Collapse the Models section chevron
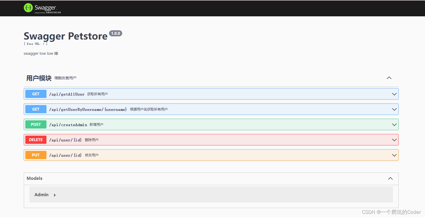This screenshot has height=217, width=425. point(390,179)
